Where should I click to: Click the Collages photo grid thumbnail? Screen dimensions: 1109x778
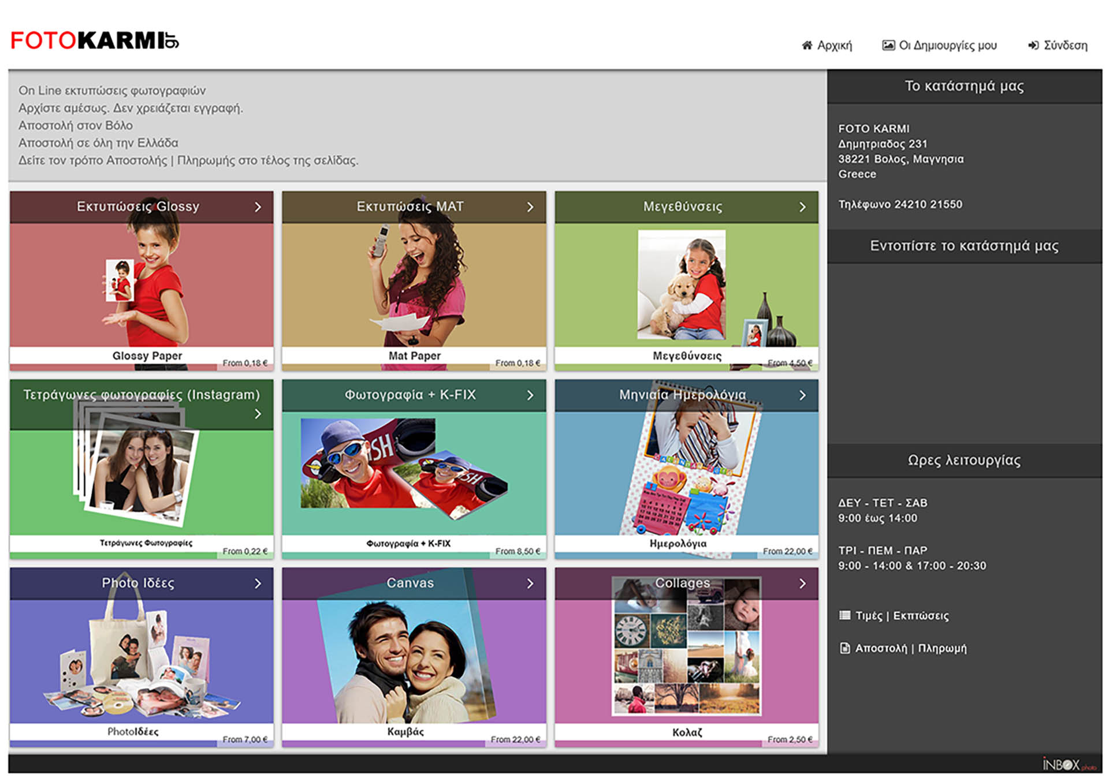(x=686, y=652)
